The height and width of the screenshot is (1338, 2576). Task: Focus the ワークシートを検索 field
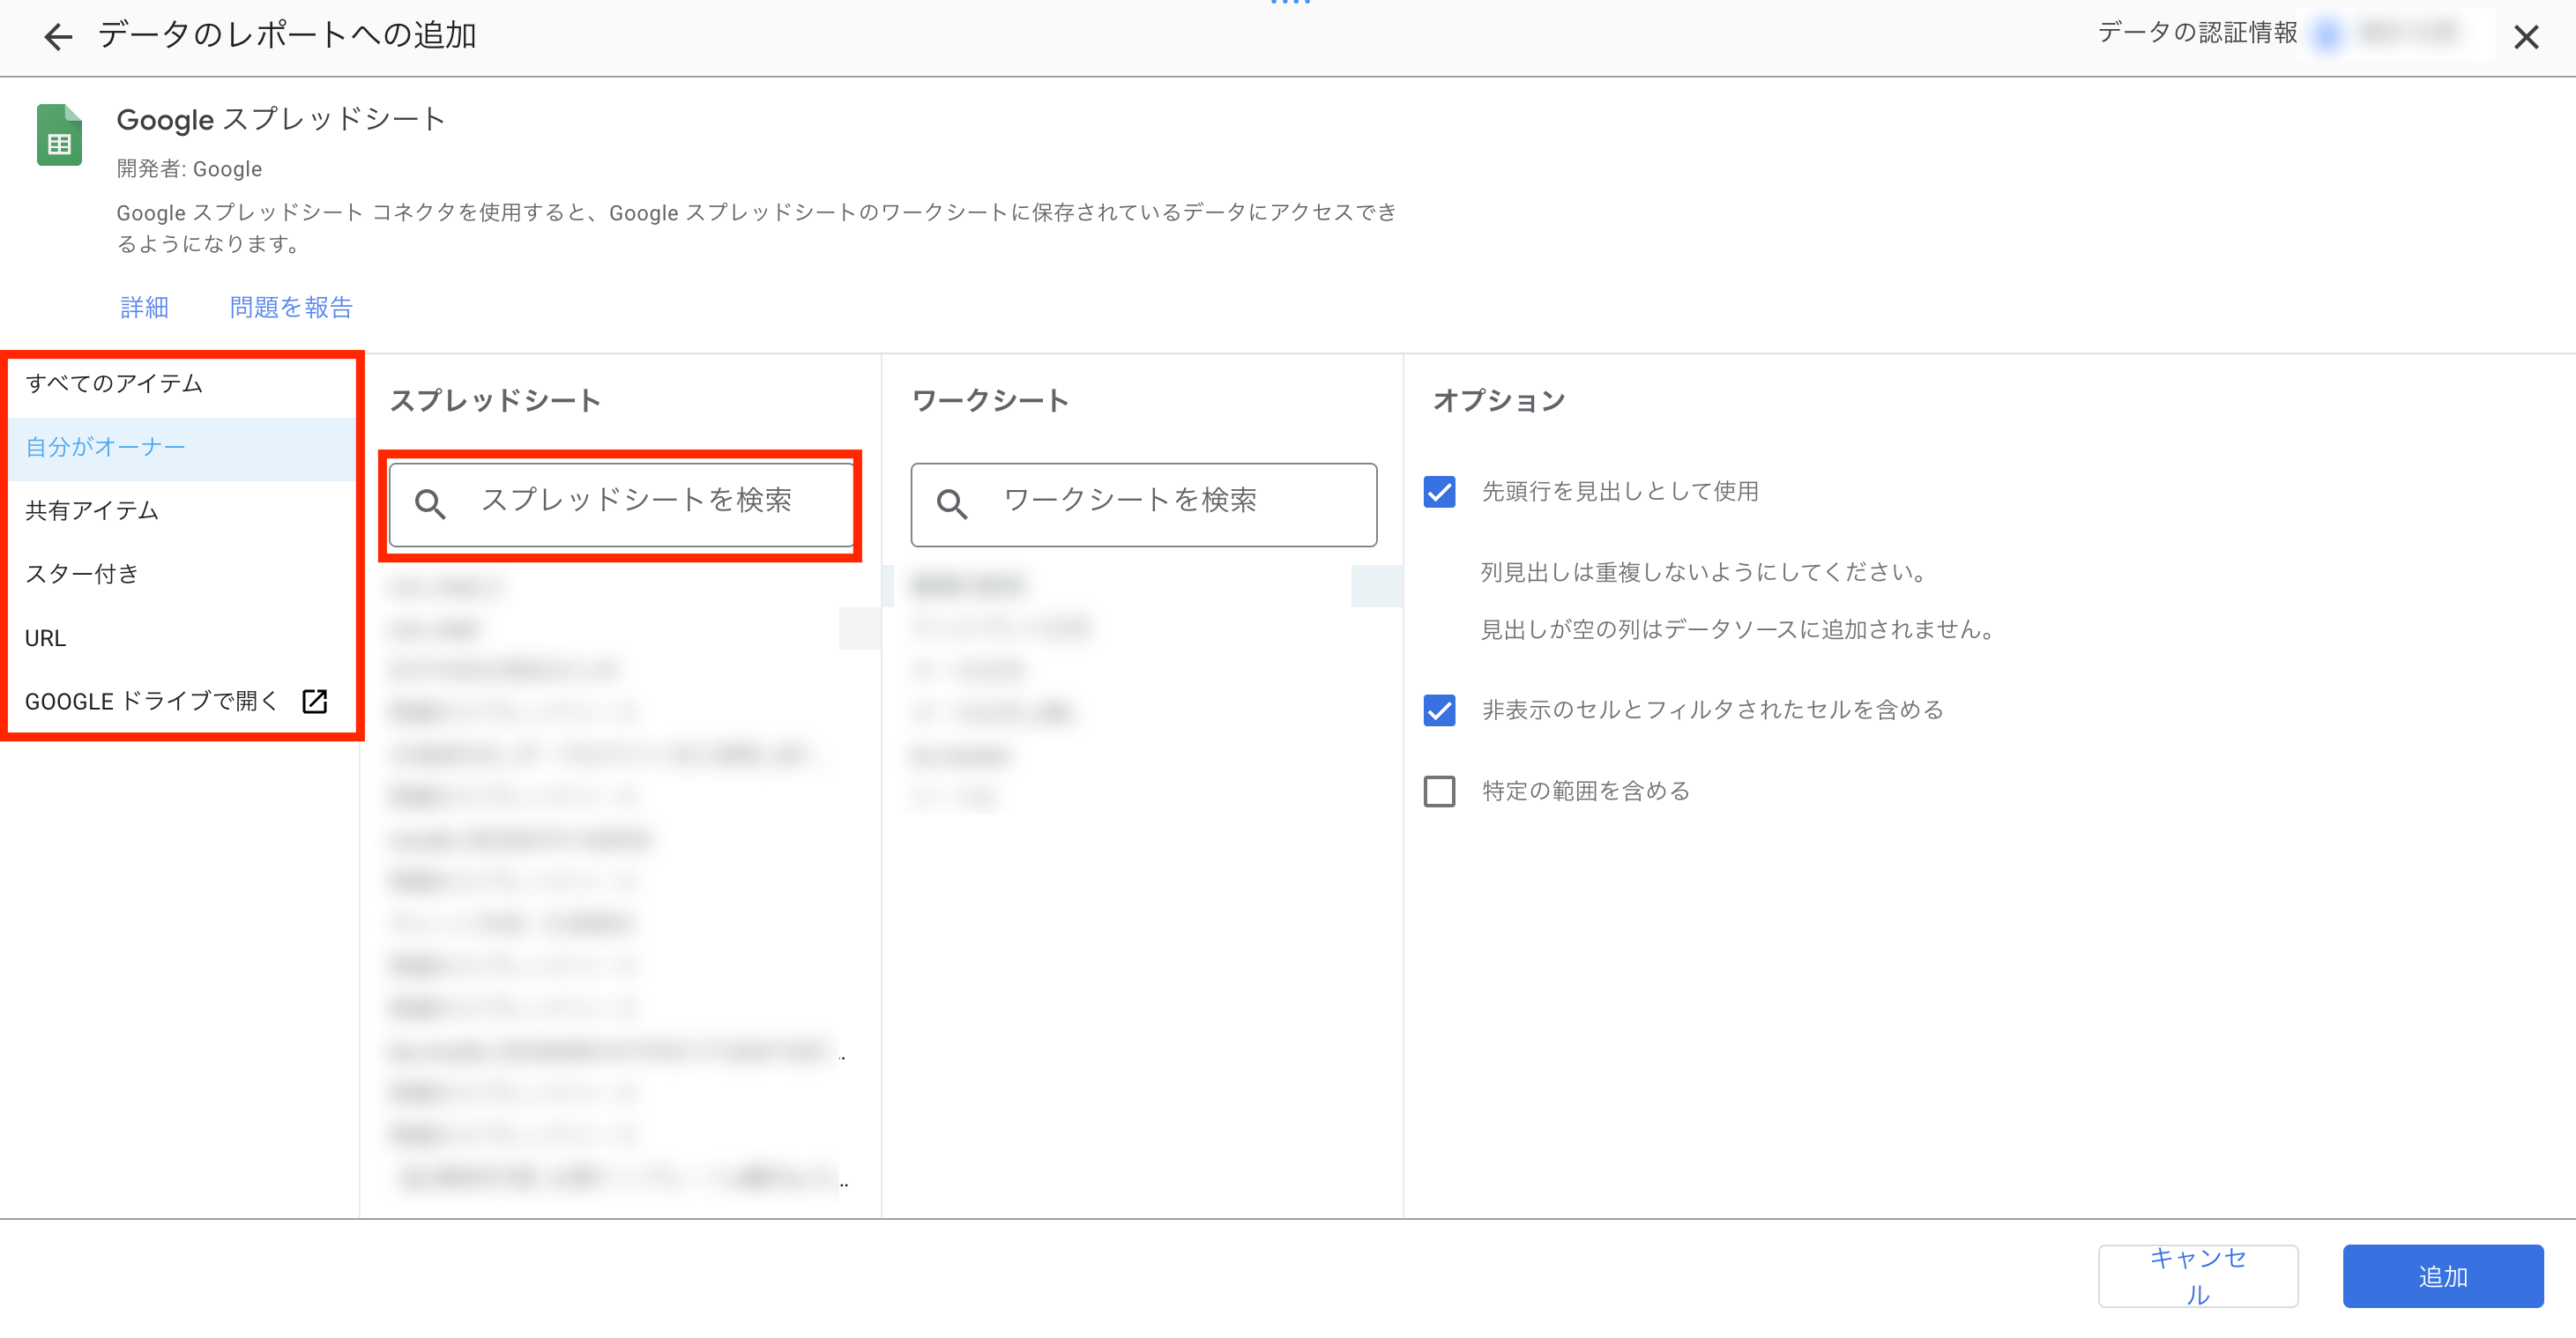tap(1143, 504)
